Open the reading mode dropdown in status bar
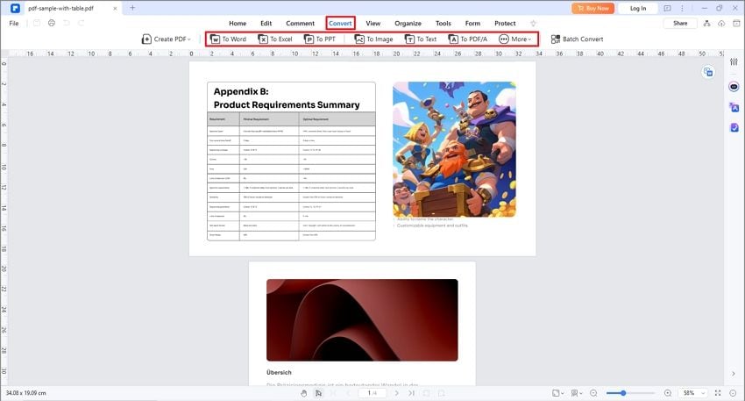This screenshot has width=745, height=401. click(x=577, y=393)
